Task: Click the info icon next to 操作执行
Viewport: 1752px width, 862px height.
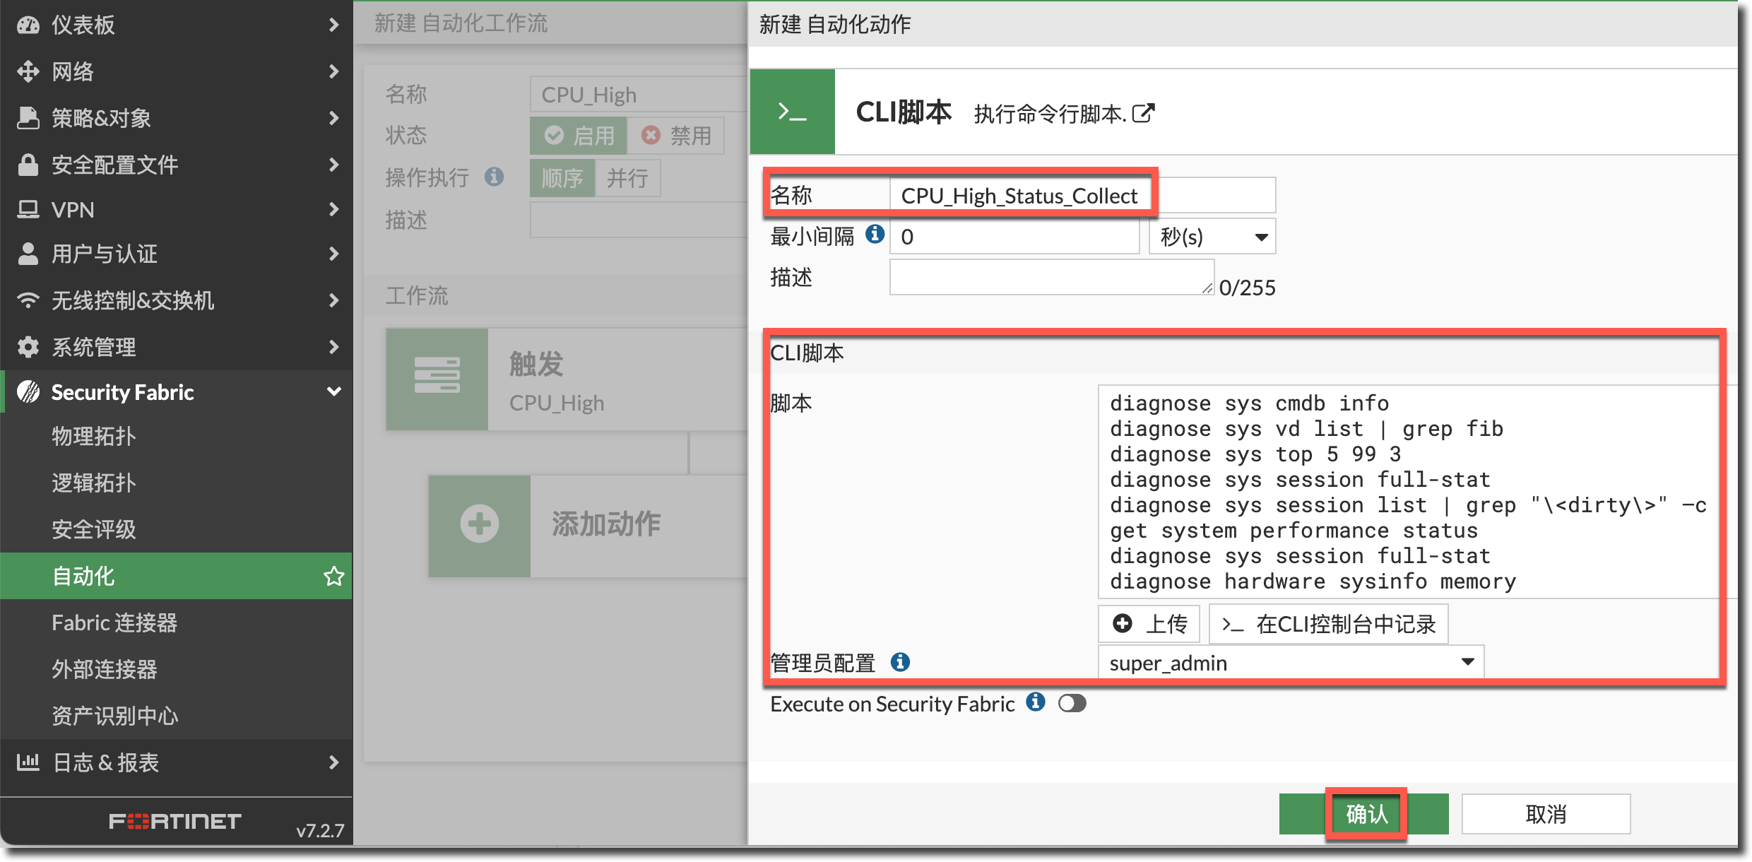Action: 494,177
